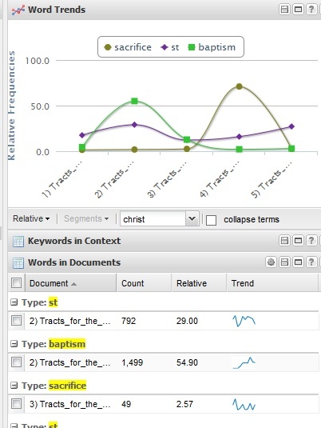Viewport: 321px width, 428px height.
Task: Enable the collapse terms checkbox
Action: tap(211, 220)
